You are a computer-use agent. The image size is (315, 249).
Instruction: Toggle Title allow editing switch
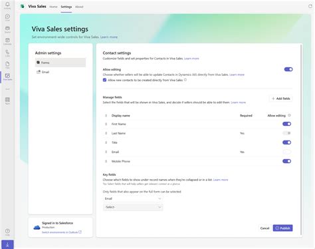point(286,142)
